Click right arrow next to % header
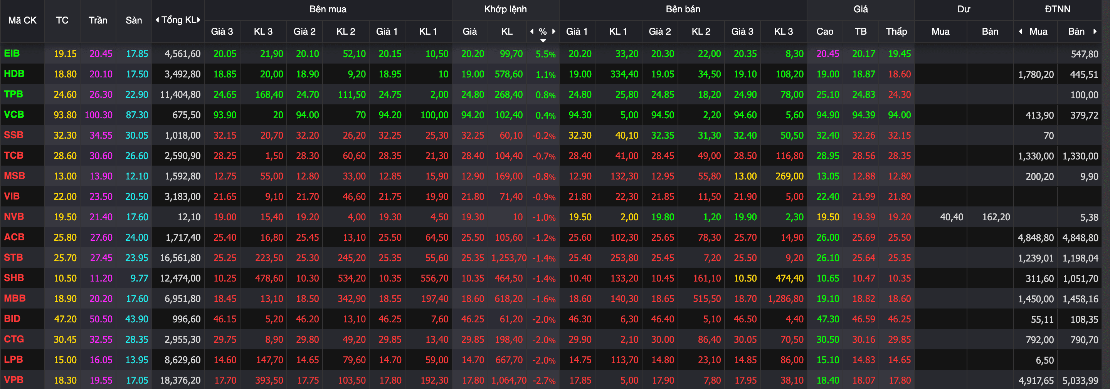1110x389 pixels. (x=554, y=31)
